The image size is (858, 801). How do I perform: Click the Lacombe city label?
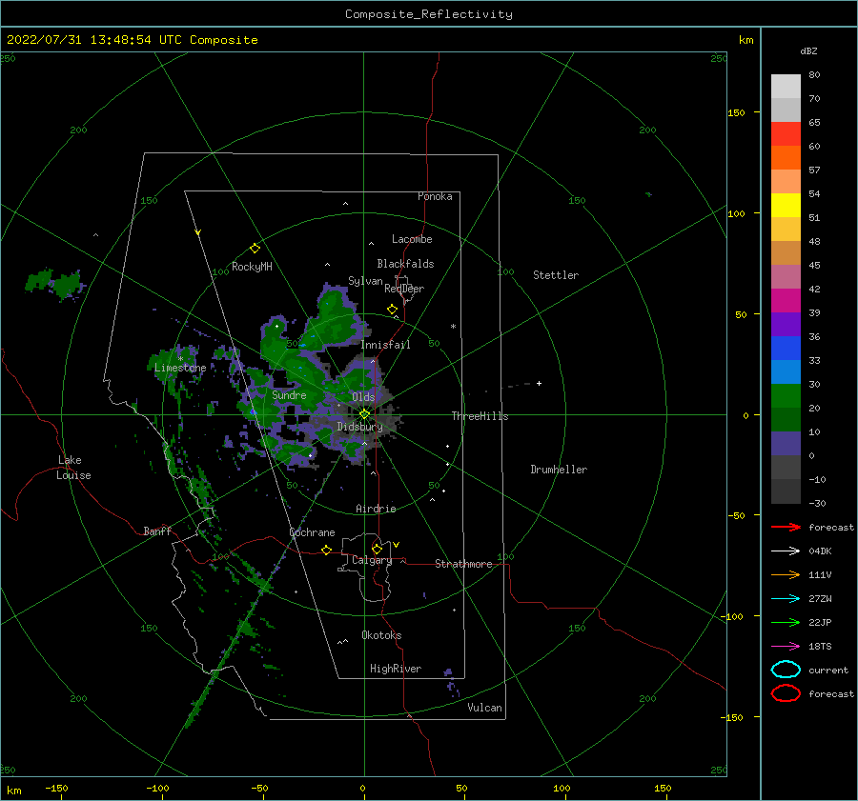click(412, 239)
